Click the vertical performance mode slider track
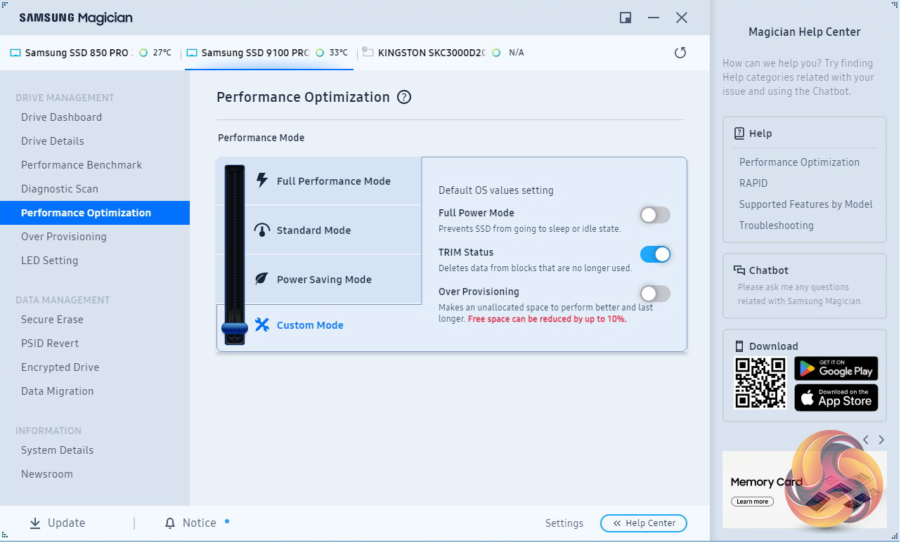Screen dimensions: 901x543 (235, 254)
